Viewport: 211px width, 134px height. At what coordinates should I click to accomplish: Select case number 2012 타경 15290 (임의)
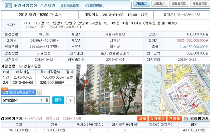click(40, 15)
